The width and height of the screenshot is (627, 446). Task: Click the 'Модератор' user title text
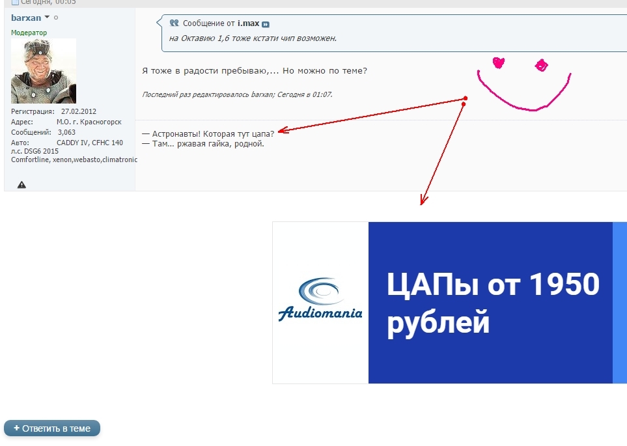point(29,33)
